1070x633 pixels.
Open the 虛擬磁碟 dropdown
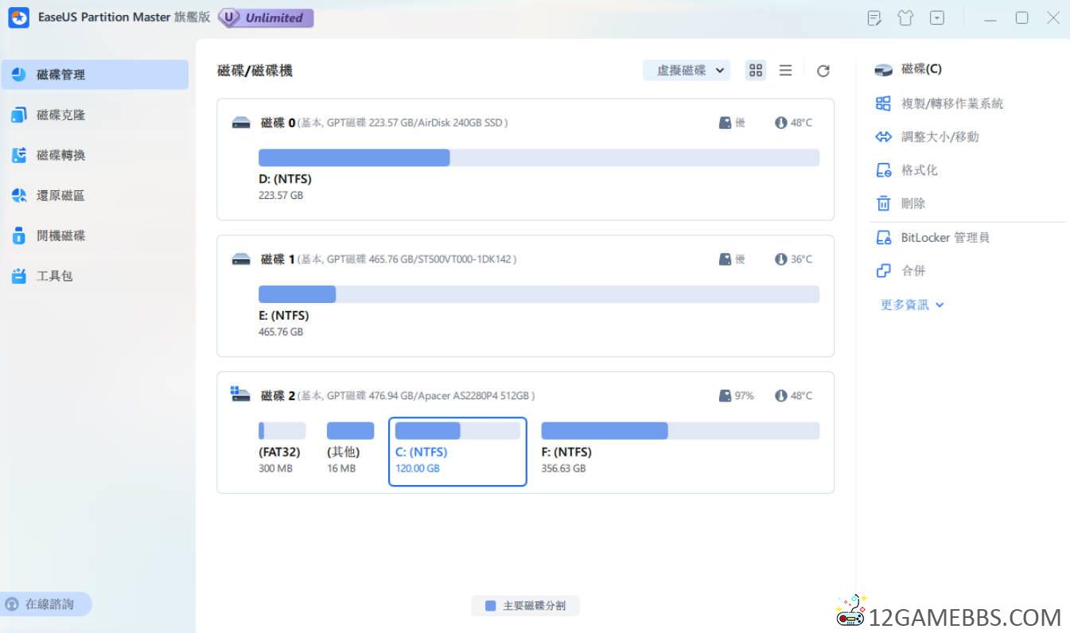687,70
